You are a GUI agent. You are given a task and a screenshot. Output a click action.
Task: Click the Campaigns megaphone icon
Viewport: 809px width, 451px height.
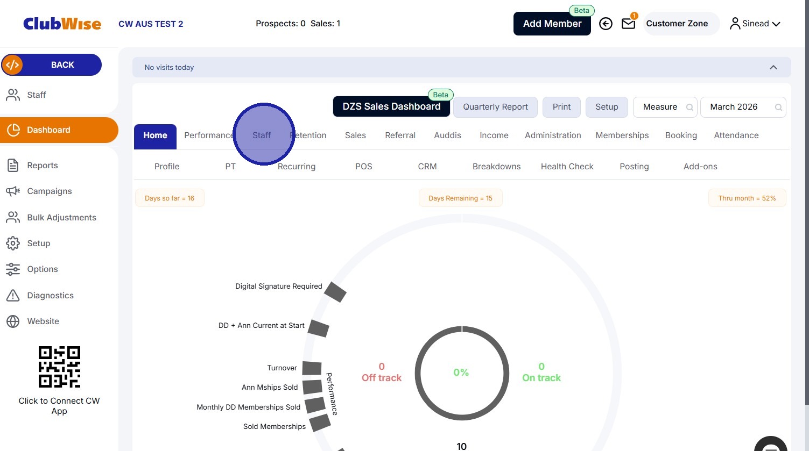pos(13,191)
